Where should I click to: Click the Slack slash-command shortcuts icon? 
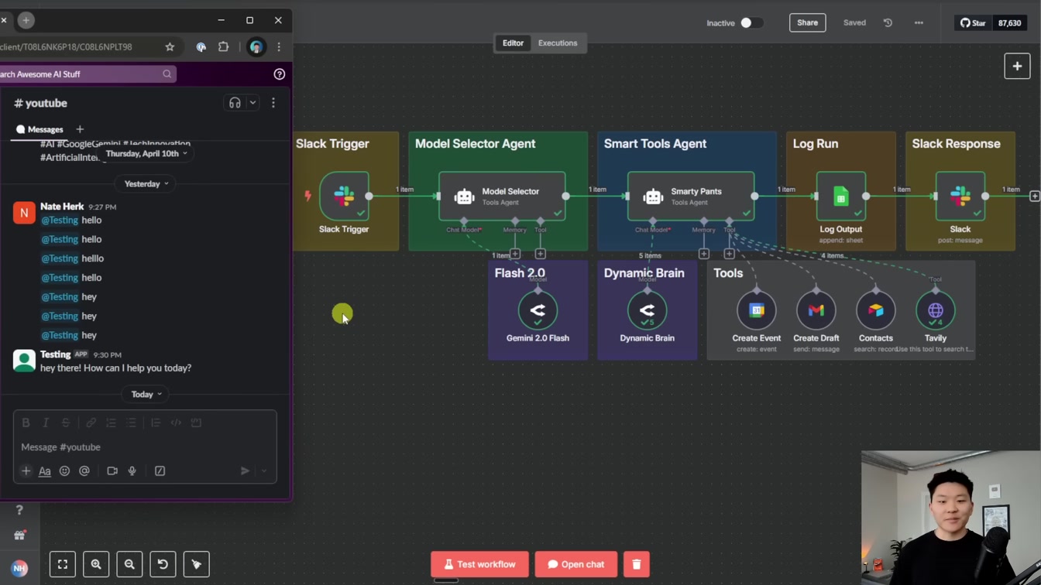click(x=160, y=470)
